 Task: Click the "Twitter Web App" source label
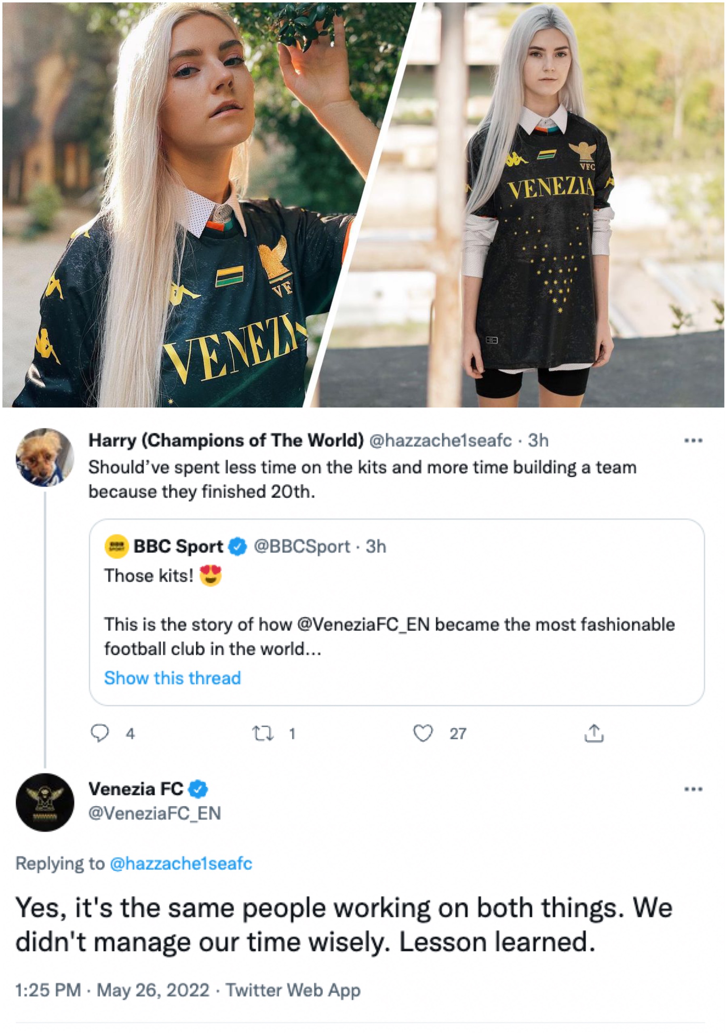(x=293, y=991)
